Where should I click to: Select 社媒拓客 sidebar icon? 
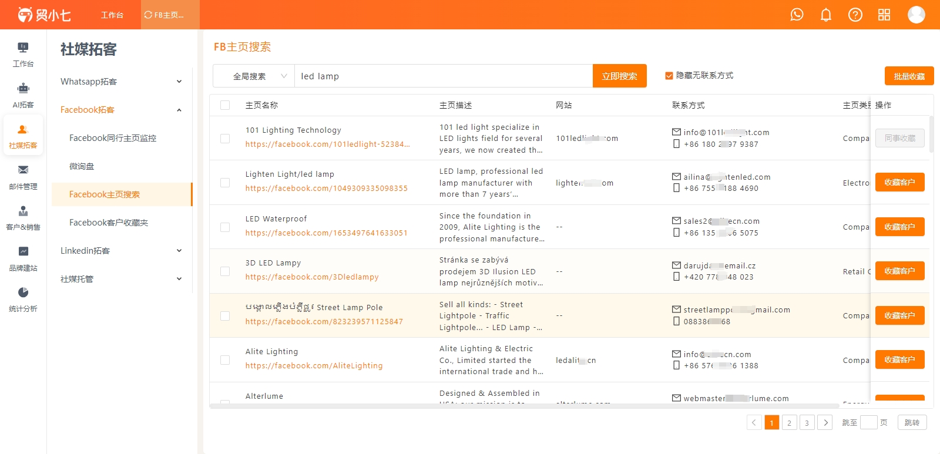tap(23, 136)
